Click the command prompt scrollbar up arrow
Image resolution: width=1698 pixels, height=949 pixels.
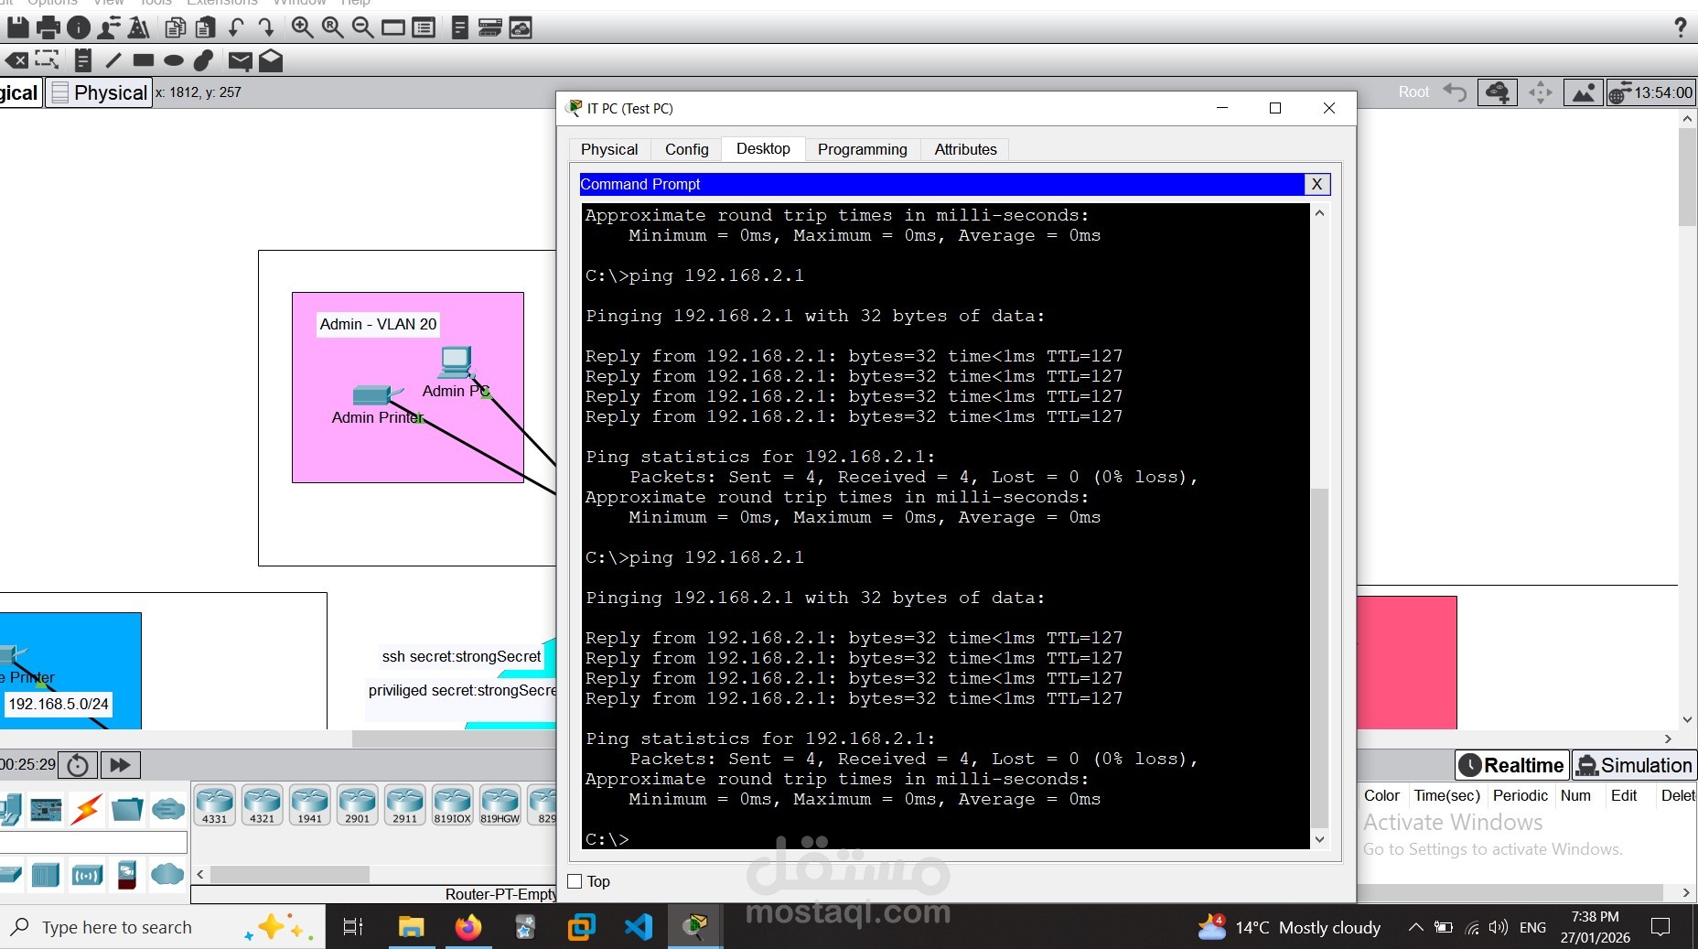pos(1319,213)
